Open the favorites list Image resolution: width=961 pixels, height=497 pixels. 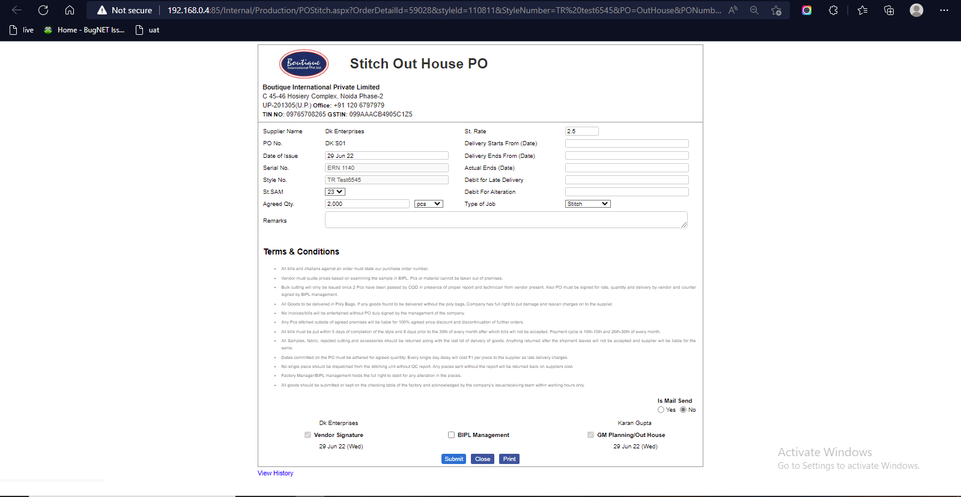tap(862, 10)
